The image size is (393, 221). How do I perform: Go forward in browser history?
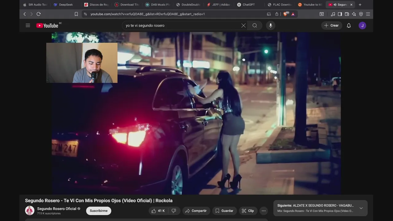(31, 14)
